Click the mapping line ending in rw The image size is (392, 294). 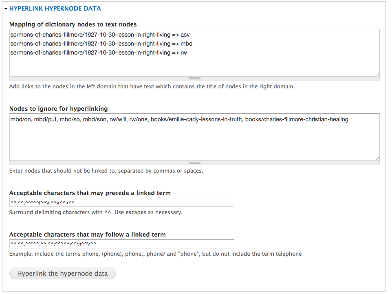tap(99, 53)
